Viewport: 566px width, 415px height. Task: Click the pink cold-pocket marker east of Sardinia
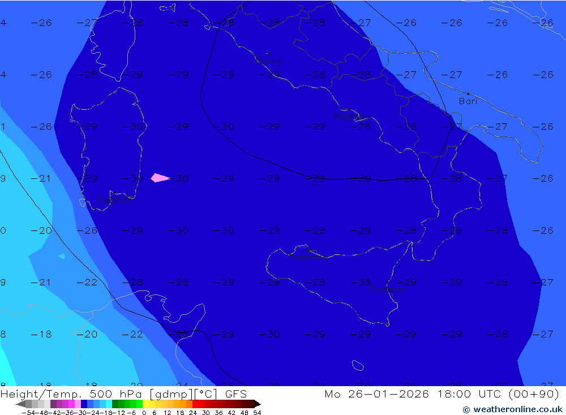pyautogui.click(x=160, y=178)
